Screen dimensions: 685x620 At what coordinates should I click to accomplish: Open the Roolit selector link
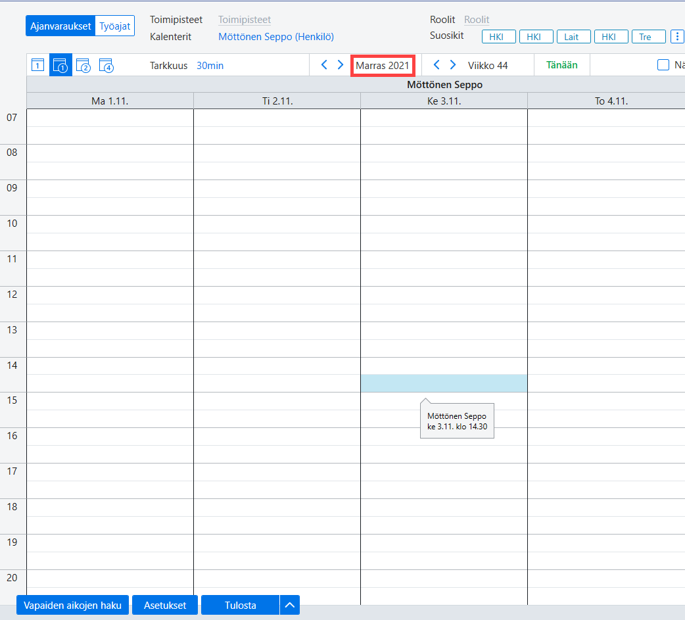click(x=477, y=20)
